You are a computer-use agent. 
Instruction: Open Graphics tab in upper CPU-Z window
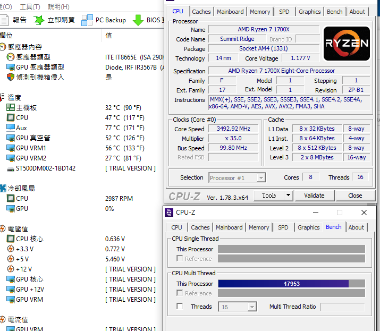309,12
